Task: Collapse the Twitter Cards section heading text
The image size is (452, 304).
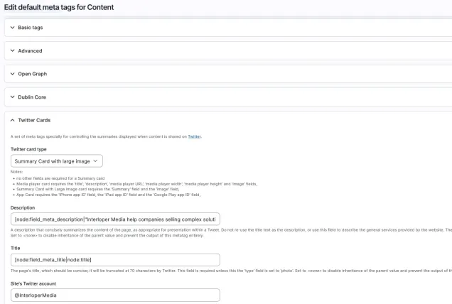Action: [34, 120]
